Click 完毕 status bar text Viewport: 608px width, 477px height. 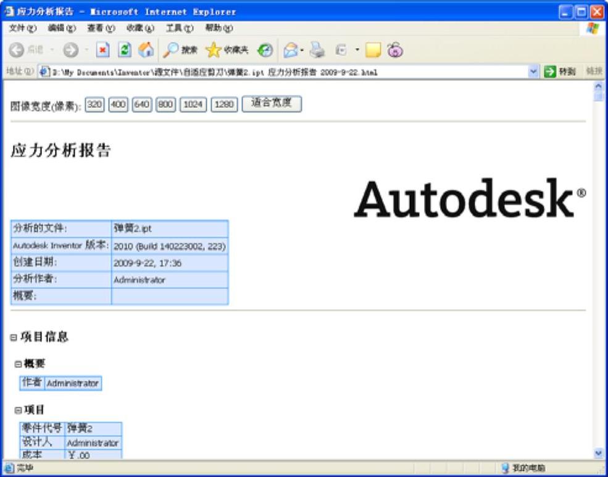coord(25,468)
